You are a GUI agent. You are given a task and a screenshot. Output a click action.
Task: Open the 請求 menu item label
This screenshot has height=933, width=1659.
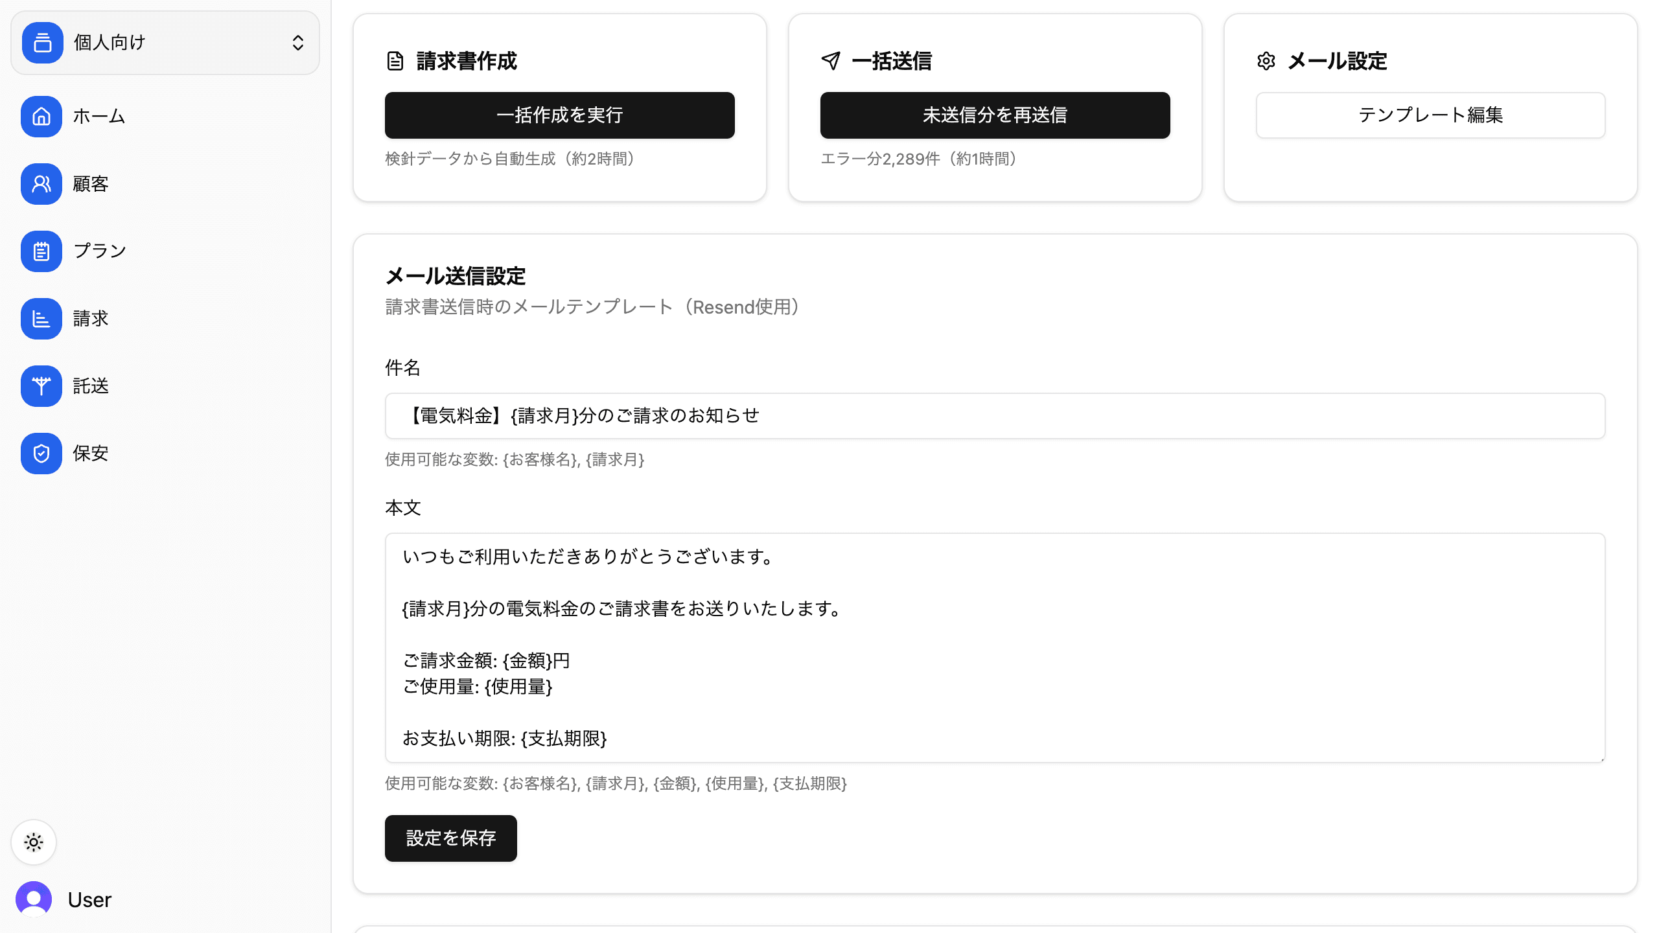pos(91,319)
